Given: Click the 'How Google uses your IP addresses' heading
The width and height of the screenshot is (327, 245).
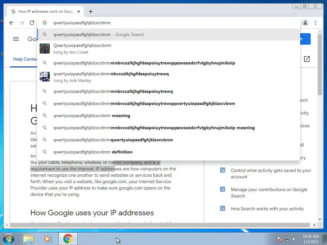Looking at the screenshot, I should pos(92,213).
